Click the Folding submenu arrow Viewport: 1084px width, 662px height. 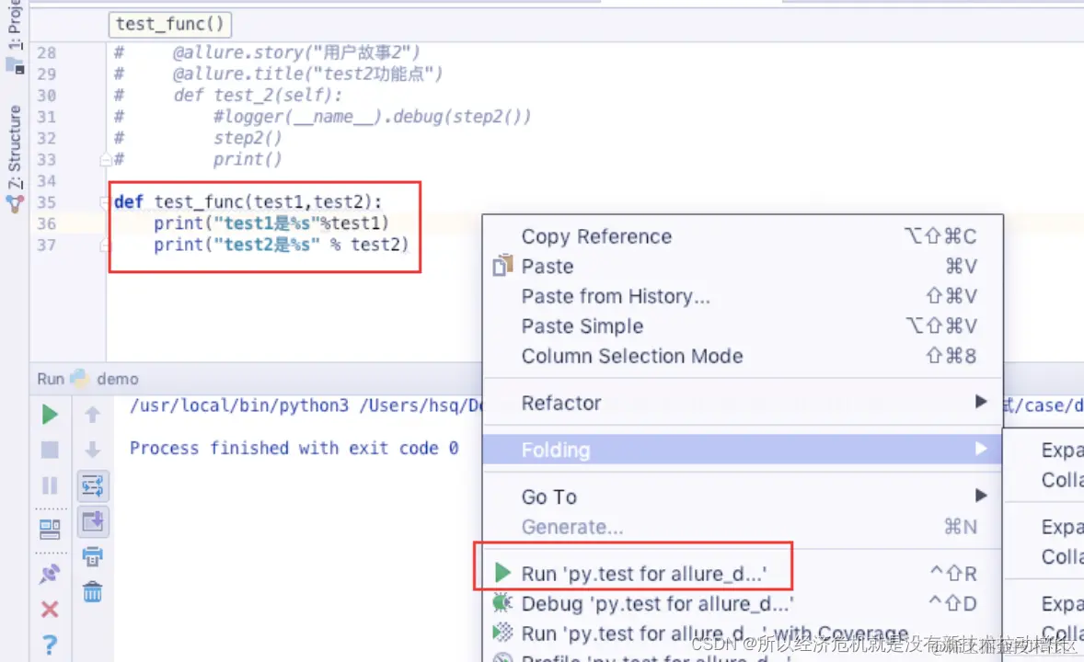point(980,450)
